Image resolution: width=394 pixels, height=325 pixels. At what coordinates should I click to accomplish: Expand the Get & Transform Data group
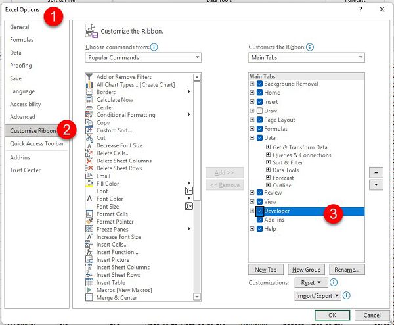click(268, 147)
